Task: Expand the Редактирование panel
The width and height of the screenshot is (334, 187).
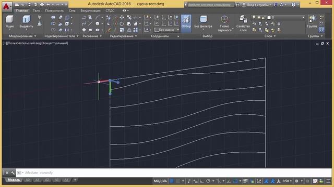Action: (x=123, y=36)
